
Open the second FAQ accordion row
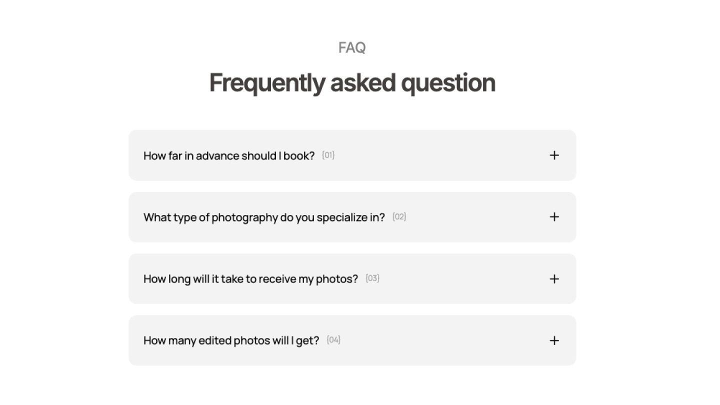[x=352, y=217]
